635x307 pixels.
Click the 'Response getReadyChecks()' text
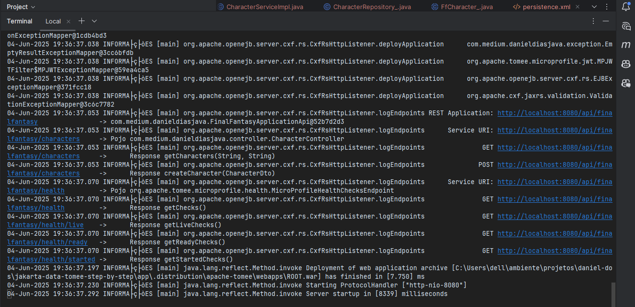[x=178, y=242]
